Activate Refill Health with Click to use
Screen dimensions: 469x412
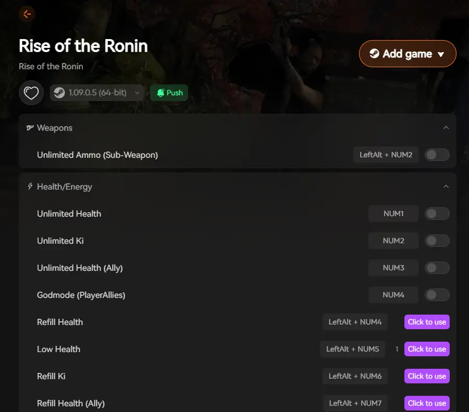coord(427,322)
